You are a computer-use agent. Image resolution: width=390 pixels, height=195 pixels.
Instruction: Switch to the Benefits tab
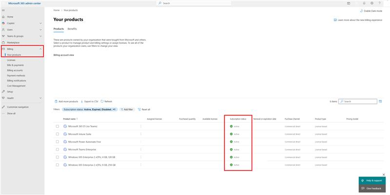[x=72, y=29]
